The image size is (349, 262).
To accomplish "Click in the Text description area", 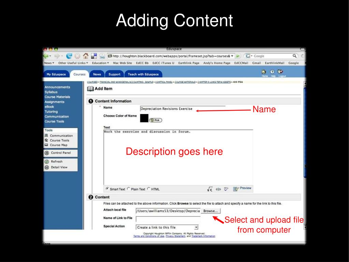I will 178,157.
